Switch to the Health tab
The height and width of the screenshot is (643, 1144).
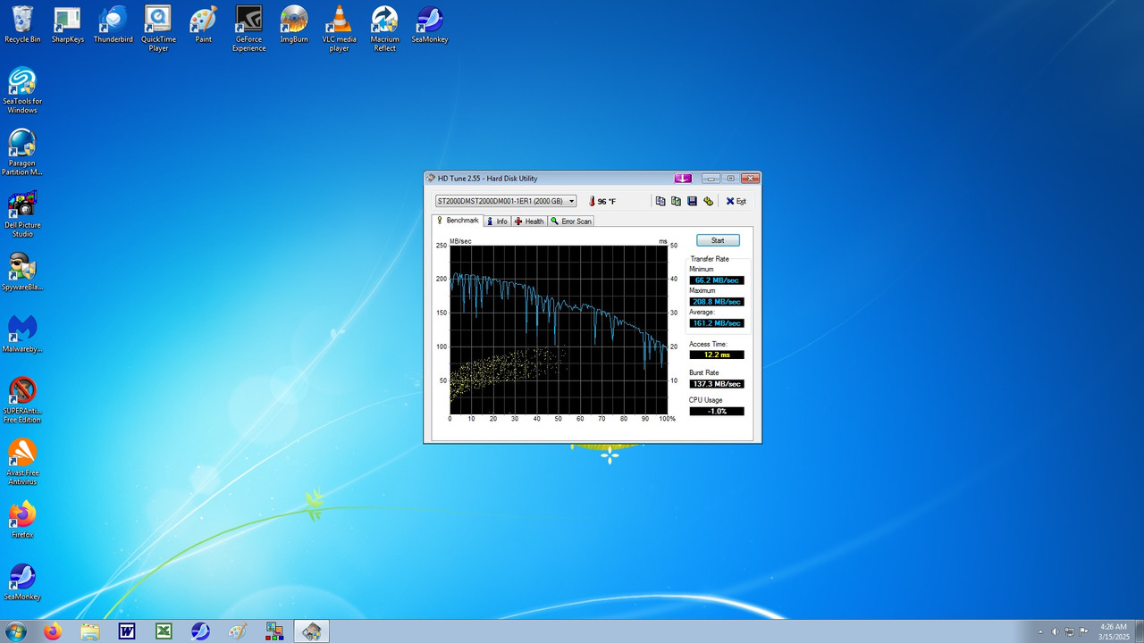pyautogui.click(x=529, y=221)
